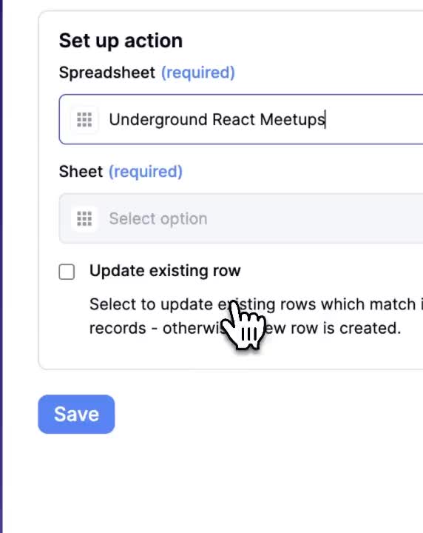Click the word 'React' in Spreadsheet field
The image size is (423, 533).
[234, 120]
